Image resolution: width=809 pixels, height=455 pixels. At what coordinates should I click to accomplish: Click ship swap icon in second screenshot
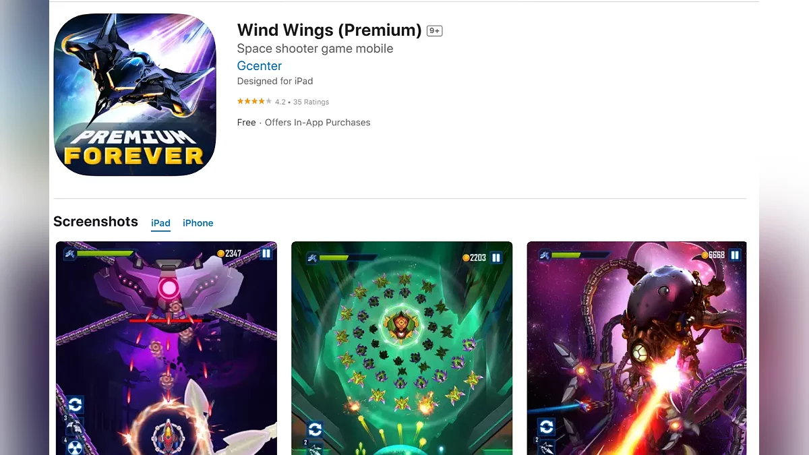(x=315, y=429)
